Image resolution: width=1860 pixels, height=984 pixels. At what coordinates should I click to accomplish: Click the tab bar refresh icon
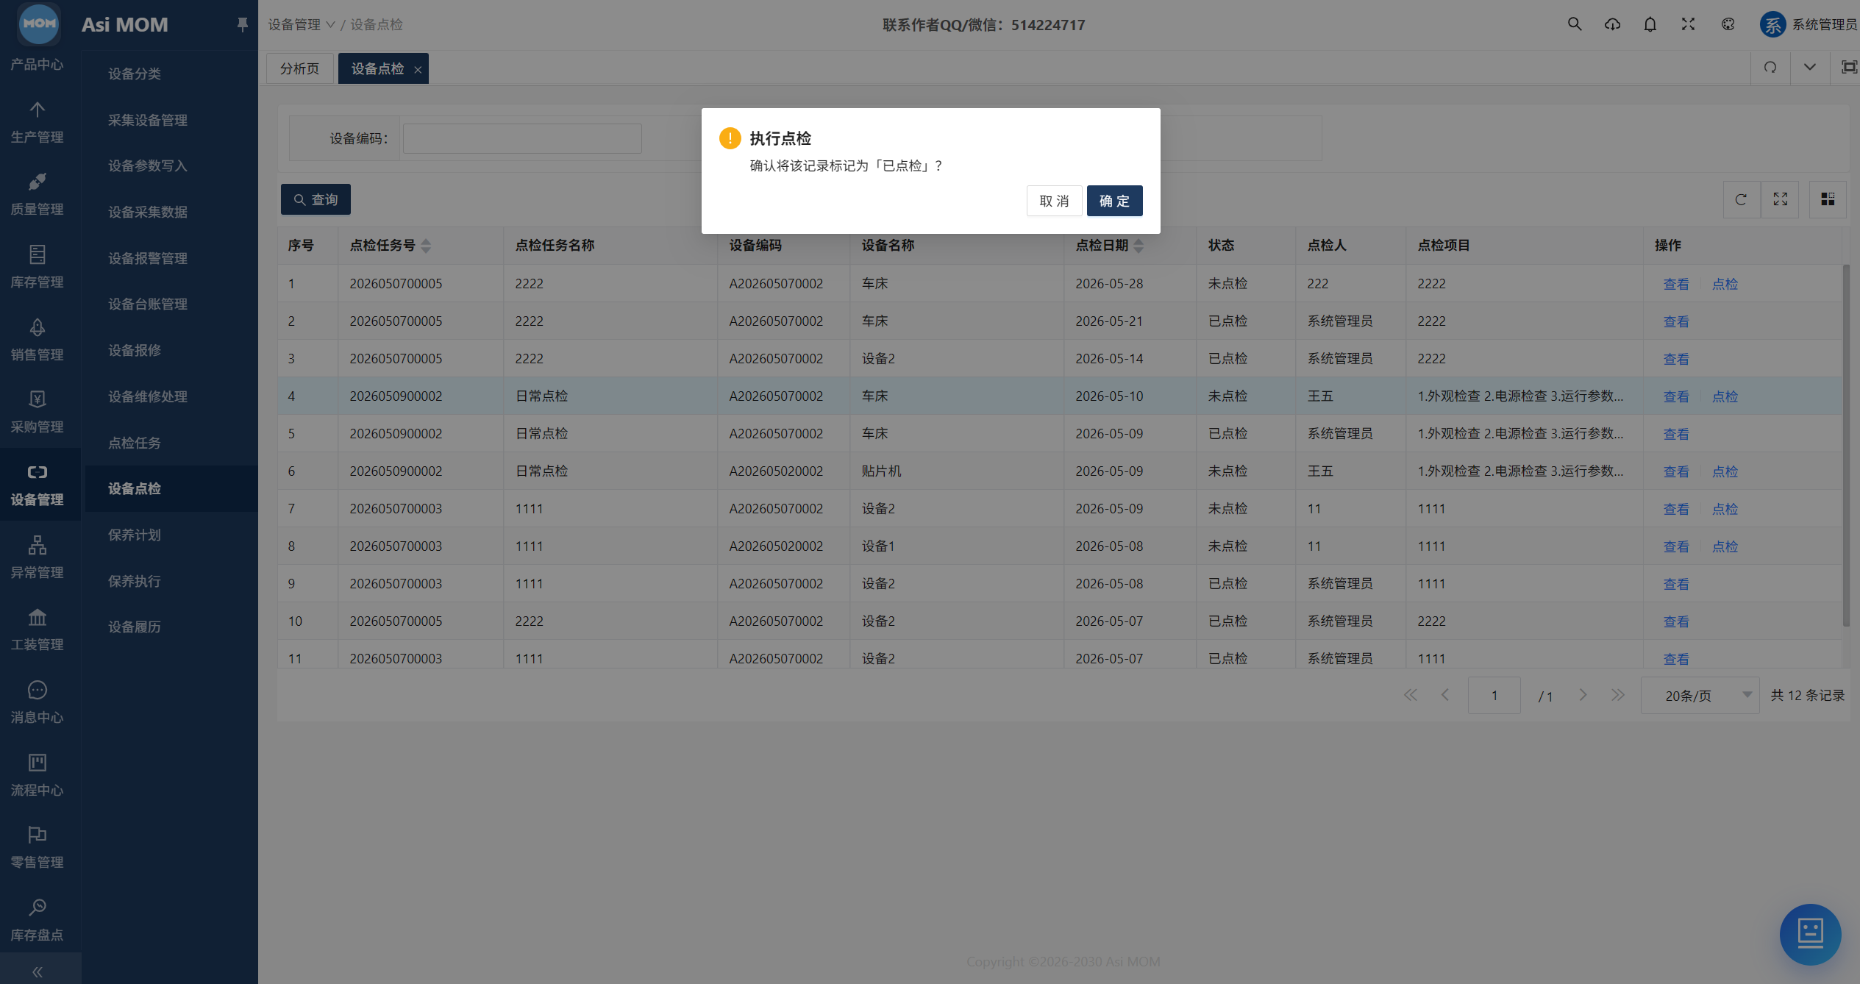point(1770,68)
